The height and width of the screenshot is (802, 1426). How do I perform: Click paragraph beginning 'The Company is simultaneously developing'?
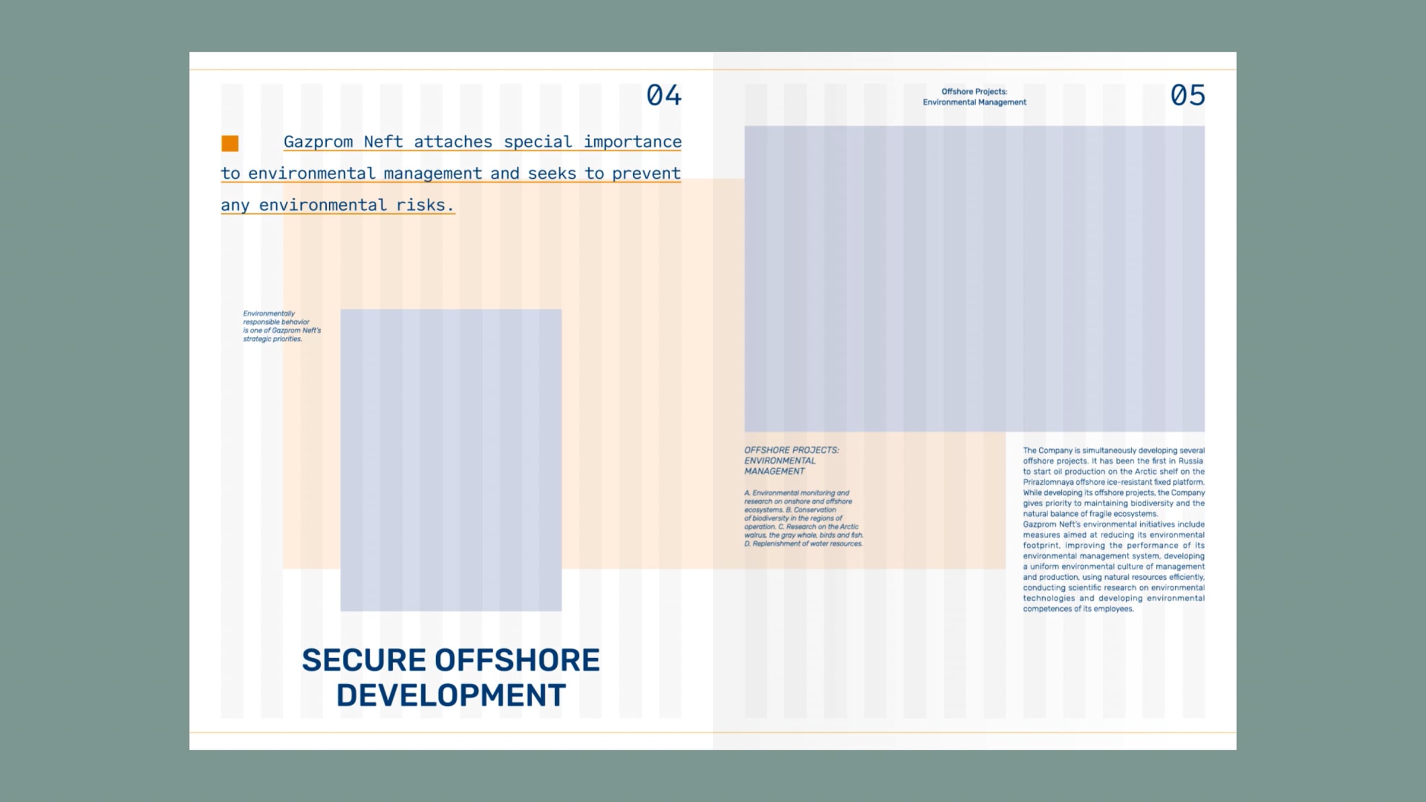(1113, 482)
